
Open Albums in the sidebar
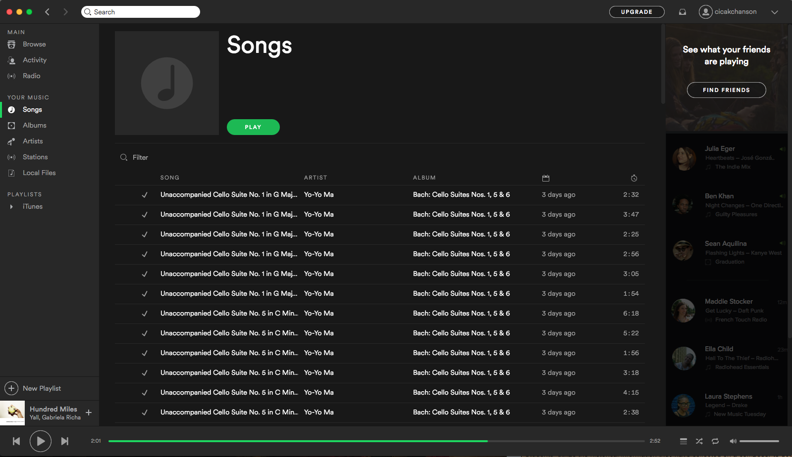[x=35, y=126]
